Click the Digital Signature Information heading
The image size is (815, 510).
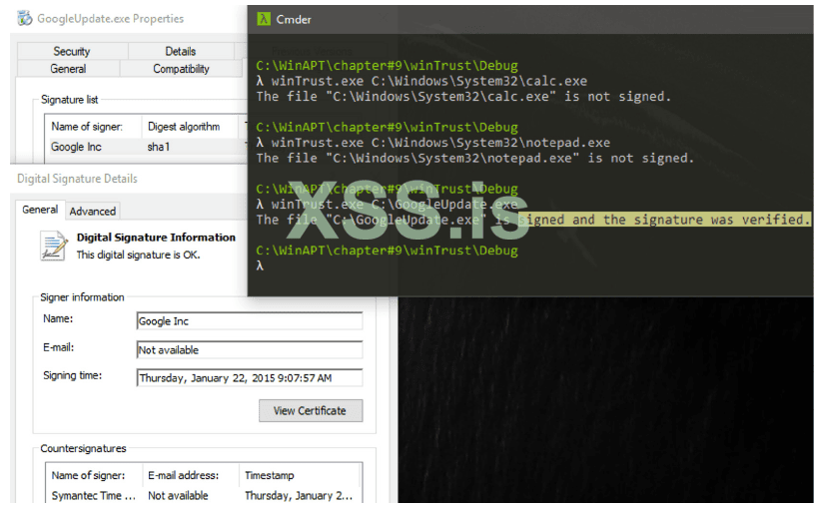point(156,238)
